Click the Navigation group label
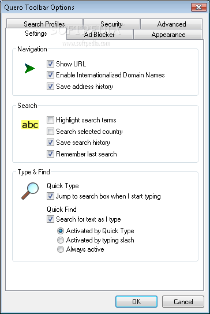Screen dimensions: 210x314 click(x=32, y=49)
